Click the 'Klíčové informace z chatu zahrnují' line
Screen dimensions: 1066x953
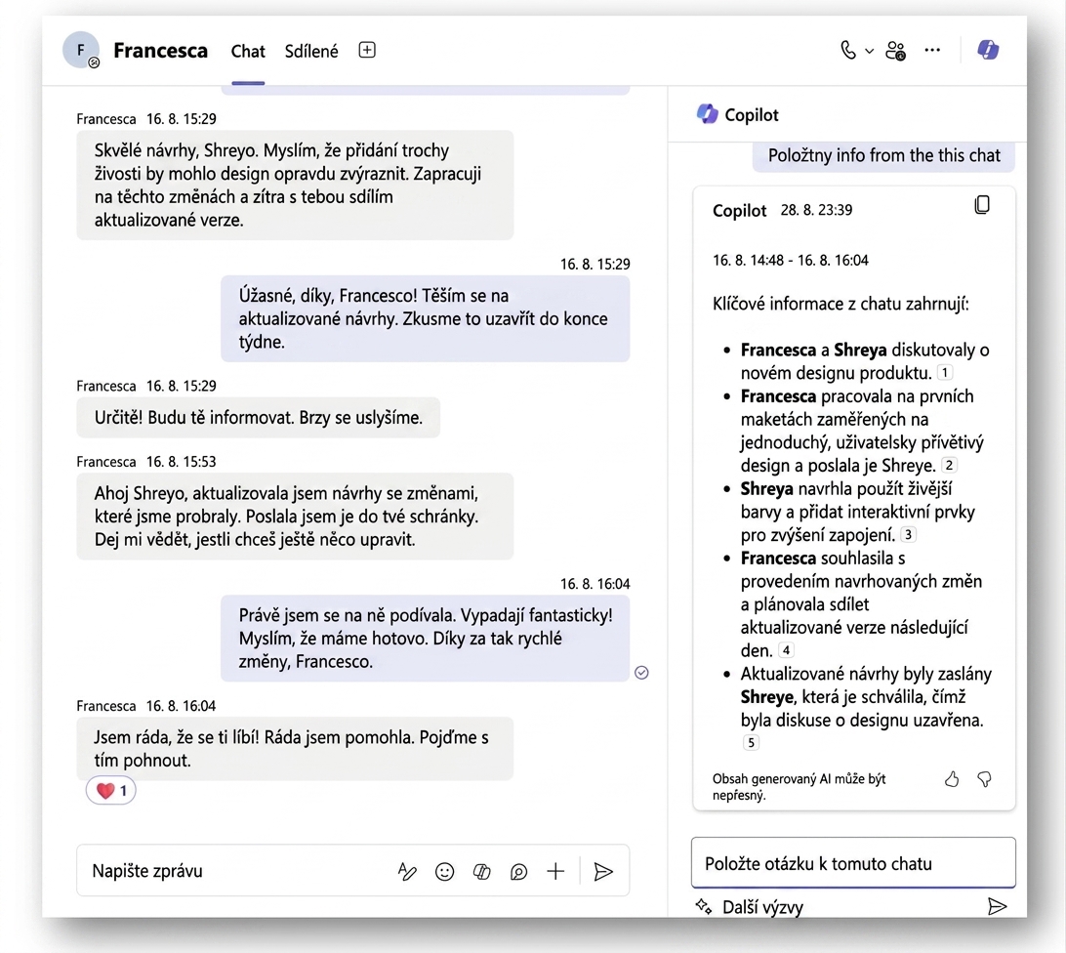(x=840, y=304)
